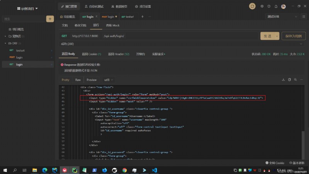Open the environment selector dropdown

[x=282, y=17]
